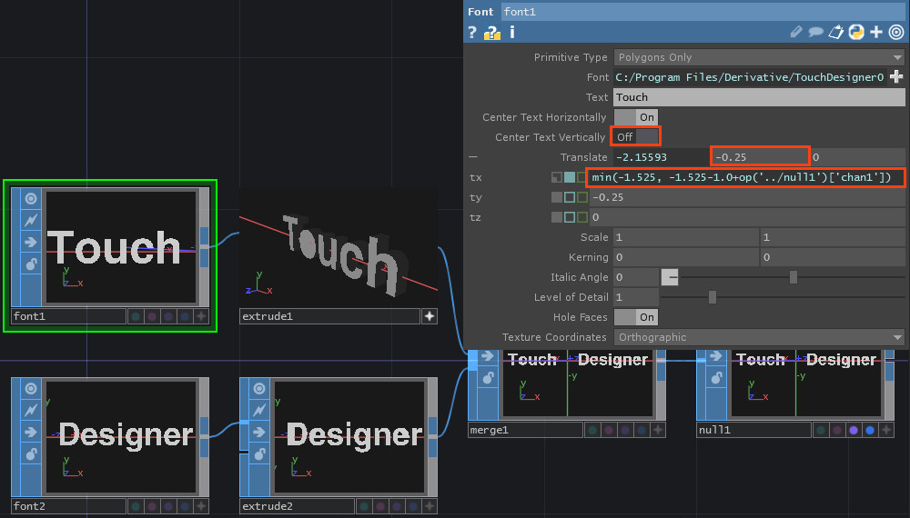Edit operator name field font1 in header
Viewport: 910px width, 518px height.
coord(703,12)
